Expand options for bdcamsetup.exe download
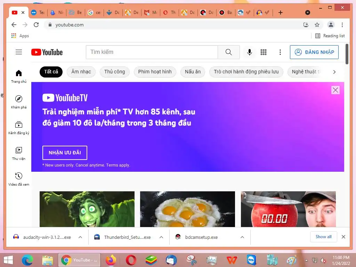The image size is (356, 267). tap(242, 237)
